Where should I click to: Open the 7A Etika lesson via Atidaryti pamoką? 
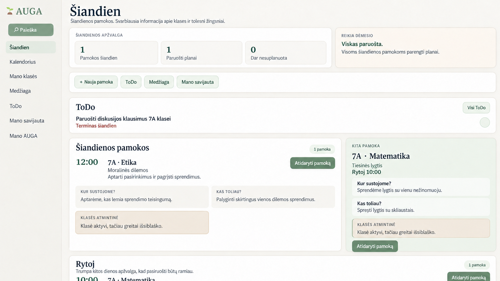(312, 163)
